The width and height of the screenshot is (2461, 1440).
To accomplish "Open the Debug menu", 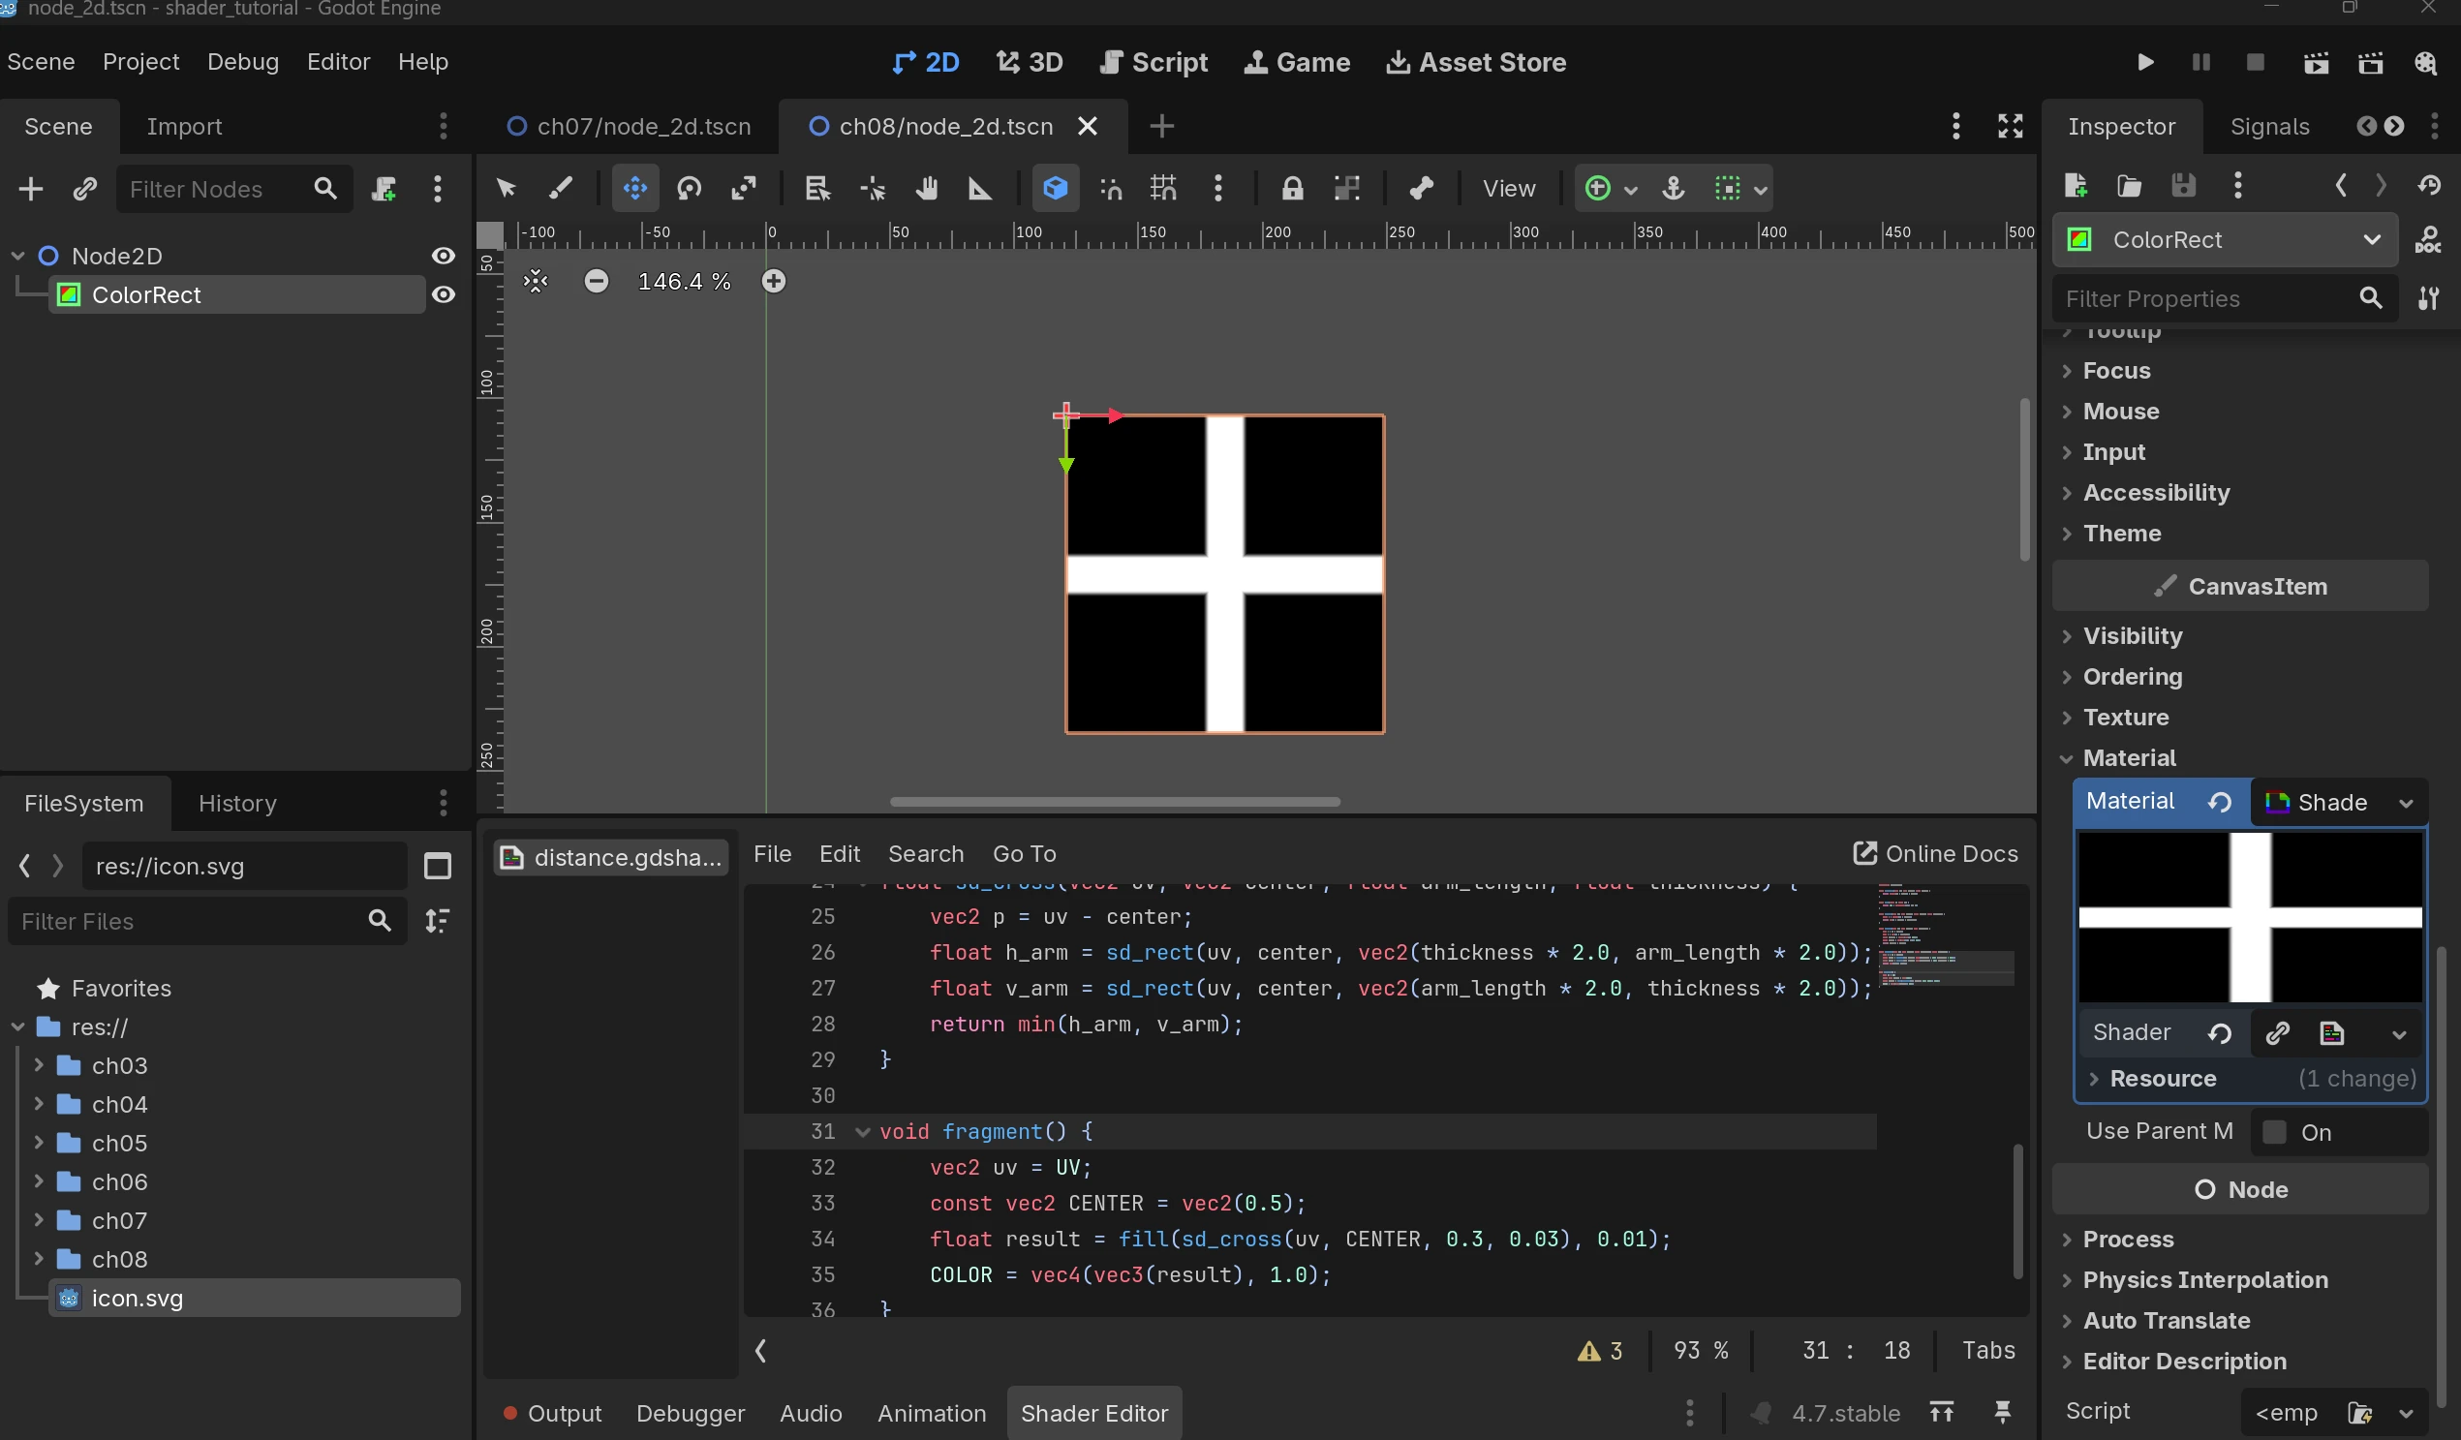I will pyautogui.click(x=243, y=62).
